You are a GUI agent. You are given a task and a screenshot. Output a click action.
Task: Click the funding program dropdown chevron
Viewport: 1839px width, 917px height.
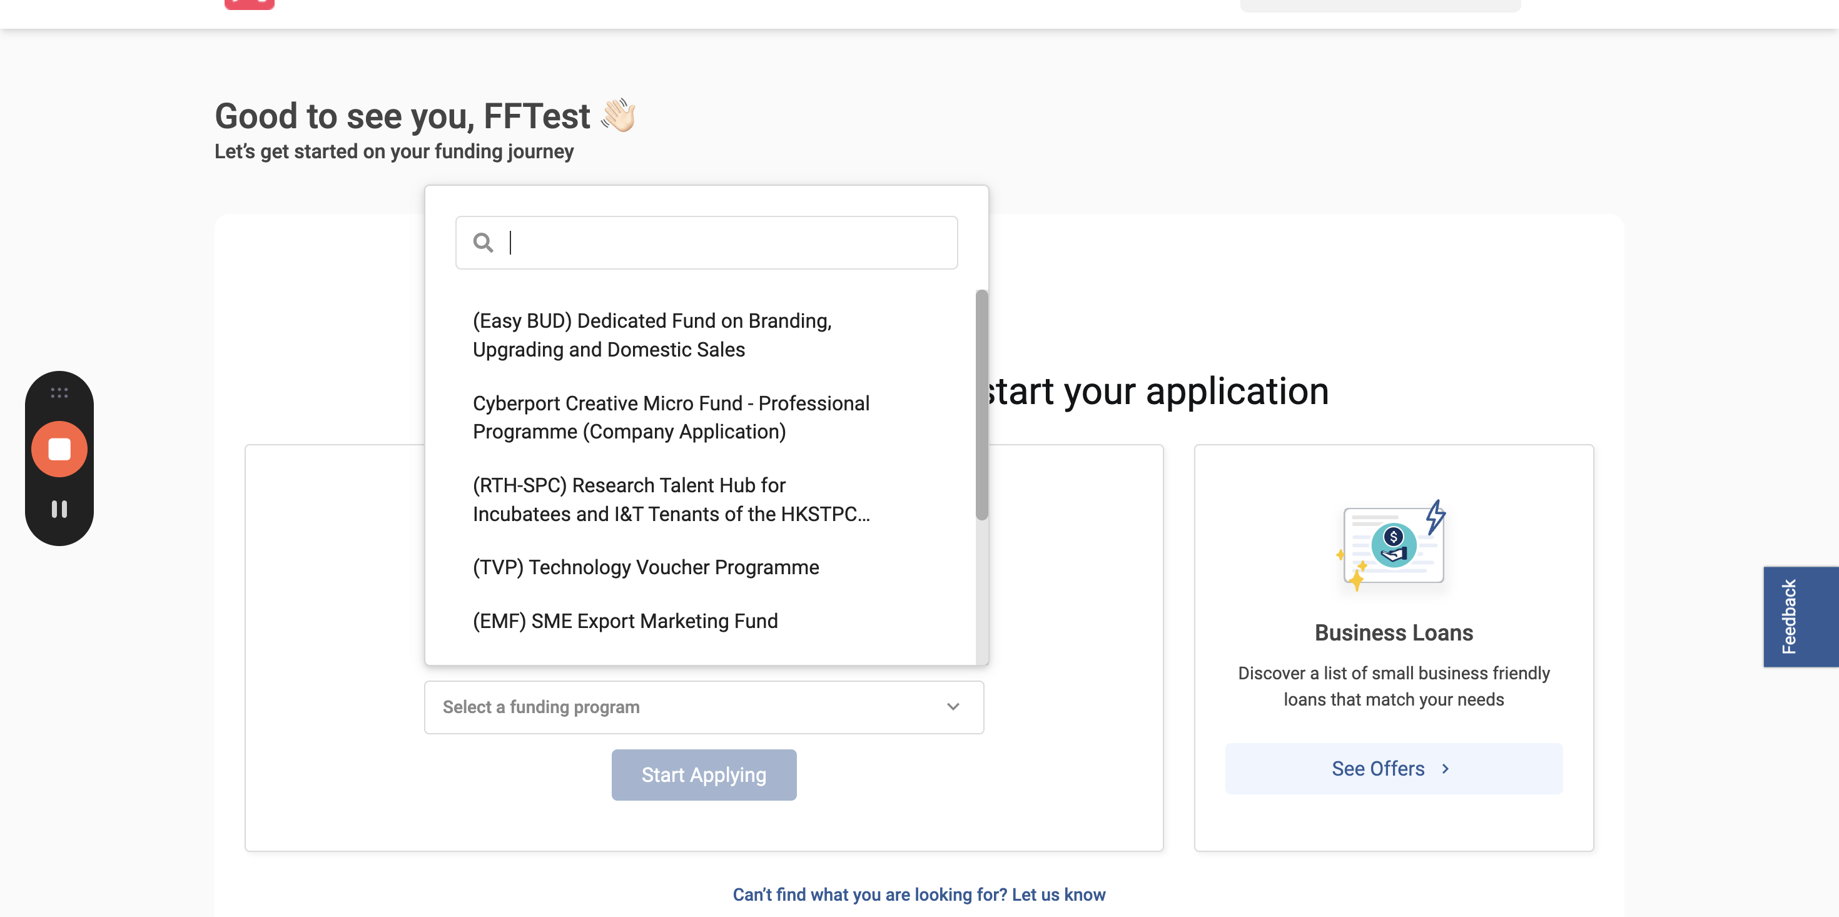952,707
